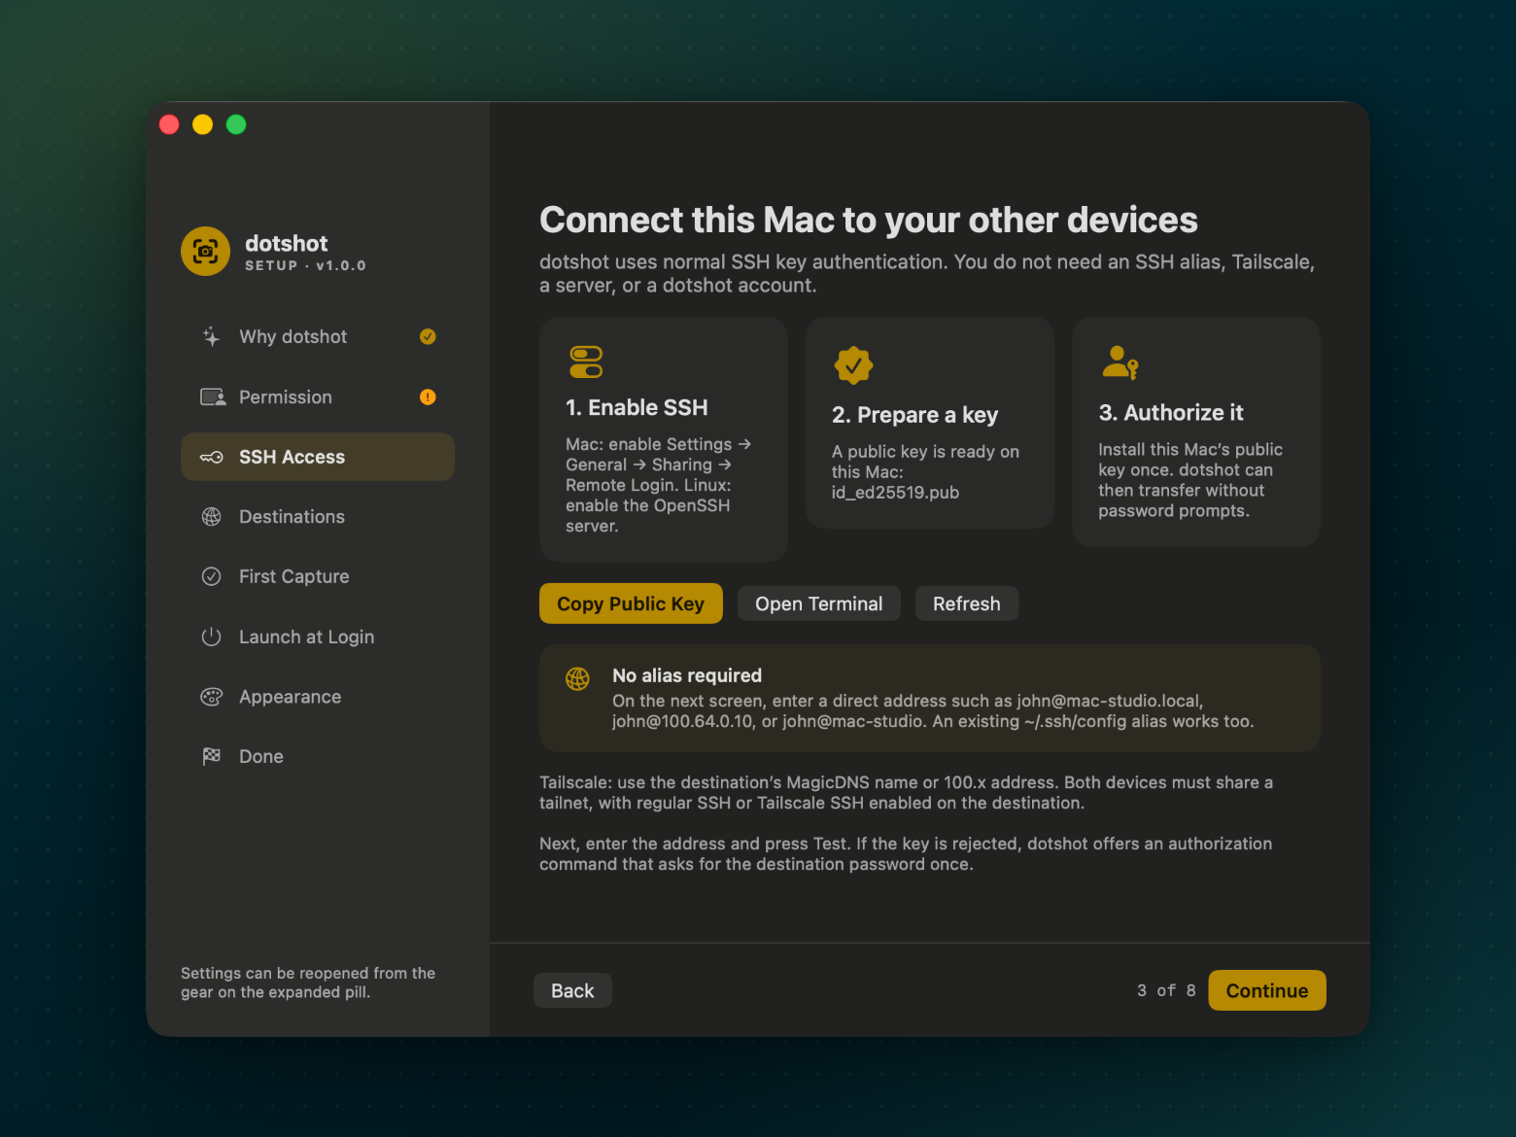Go to the Permission step

pos(318,396)
